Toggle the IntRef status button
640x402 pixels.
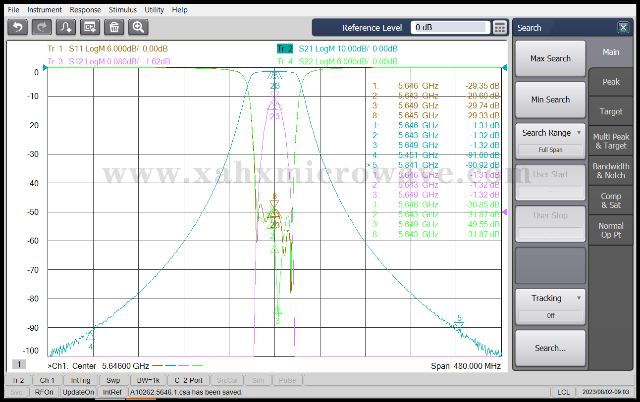[112, 392]
